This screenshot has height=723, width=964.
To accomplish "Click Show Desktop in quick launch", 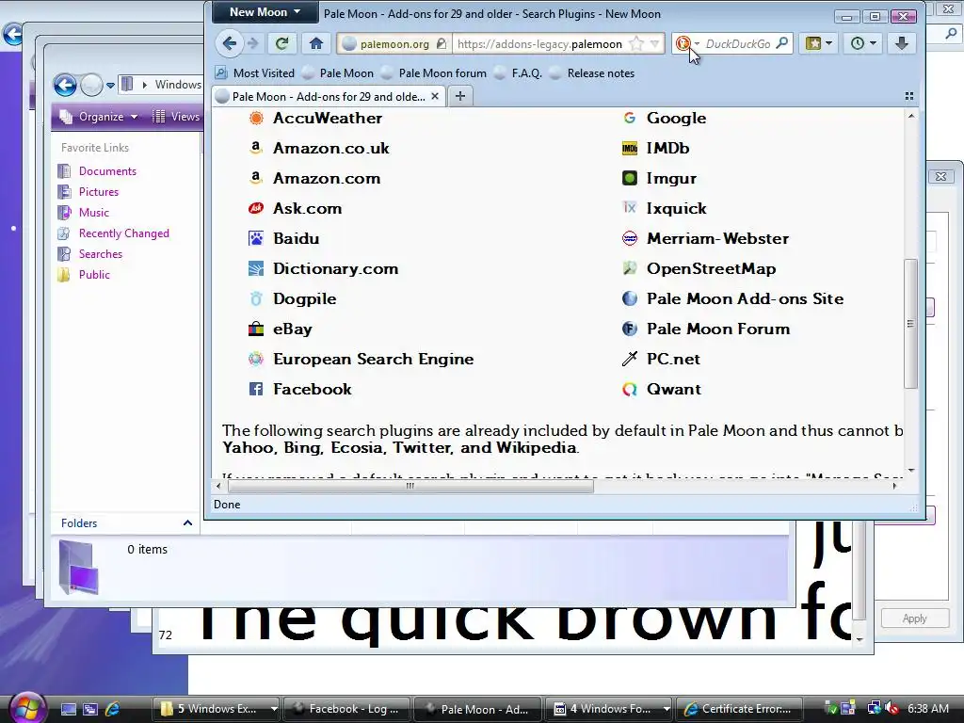I will point(69,709).
